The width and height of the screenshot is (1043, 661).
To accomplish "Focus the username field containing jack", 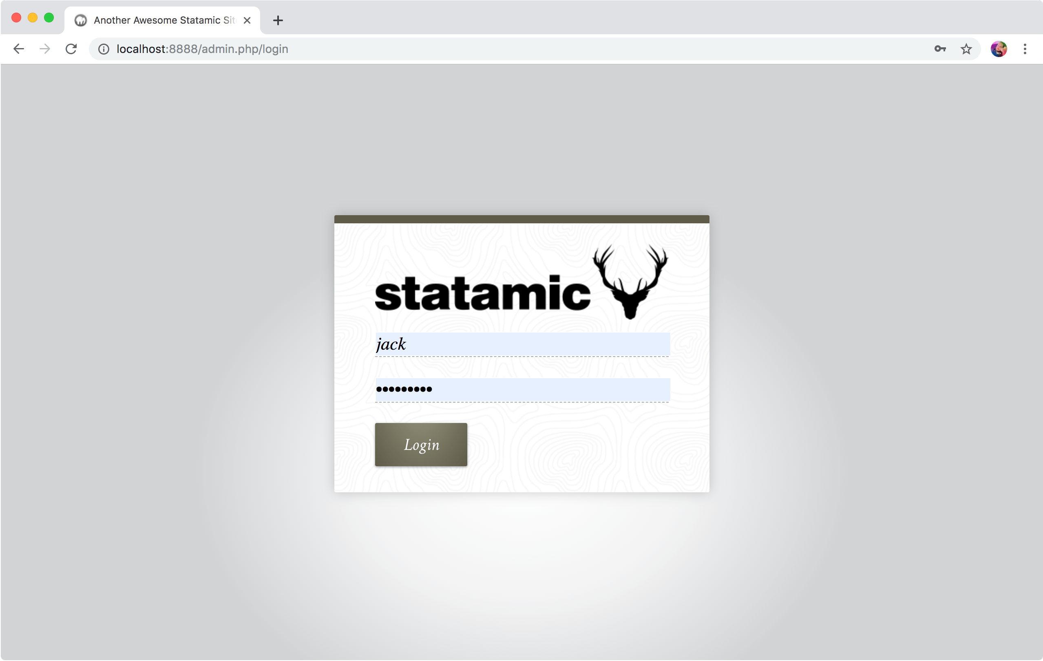I will [x=522, y=345].
